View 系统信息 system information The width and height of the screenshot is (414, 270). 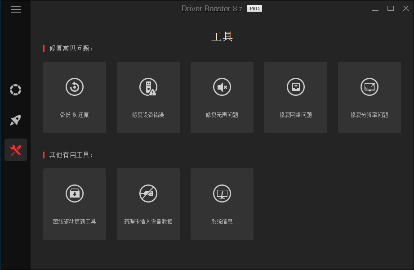pyautogui.click(x=222, y=204)
